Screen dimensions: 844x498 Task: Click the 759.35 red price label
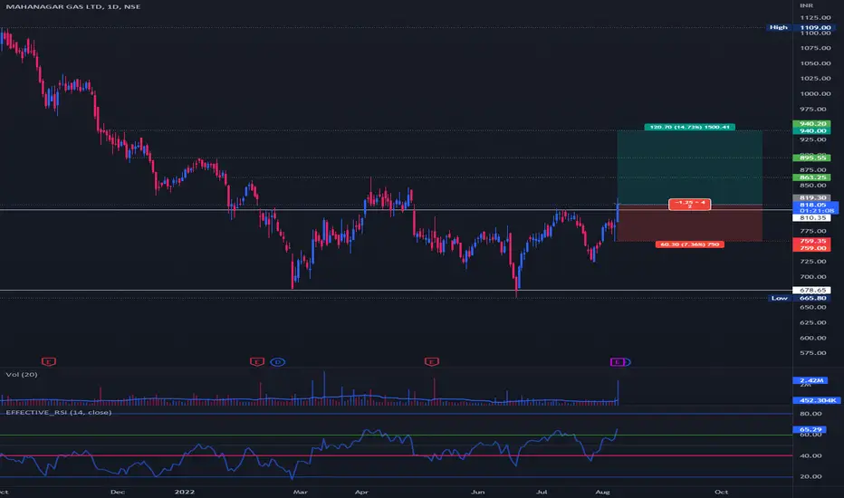[x=812, y=241]
